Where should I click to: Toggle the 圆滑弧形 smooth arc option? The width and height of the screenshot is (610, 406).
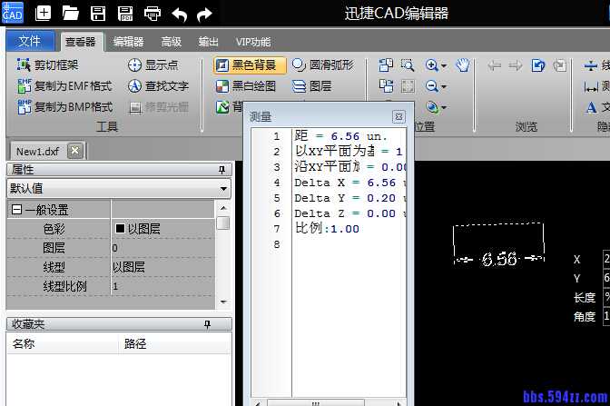coord(323,65)
